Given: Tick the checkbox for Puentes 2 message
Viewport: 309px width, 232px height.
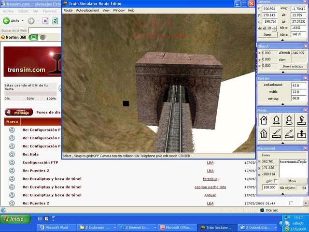Looking at the screenshot, I should coord(291,203).
